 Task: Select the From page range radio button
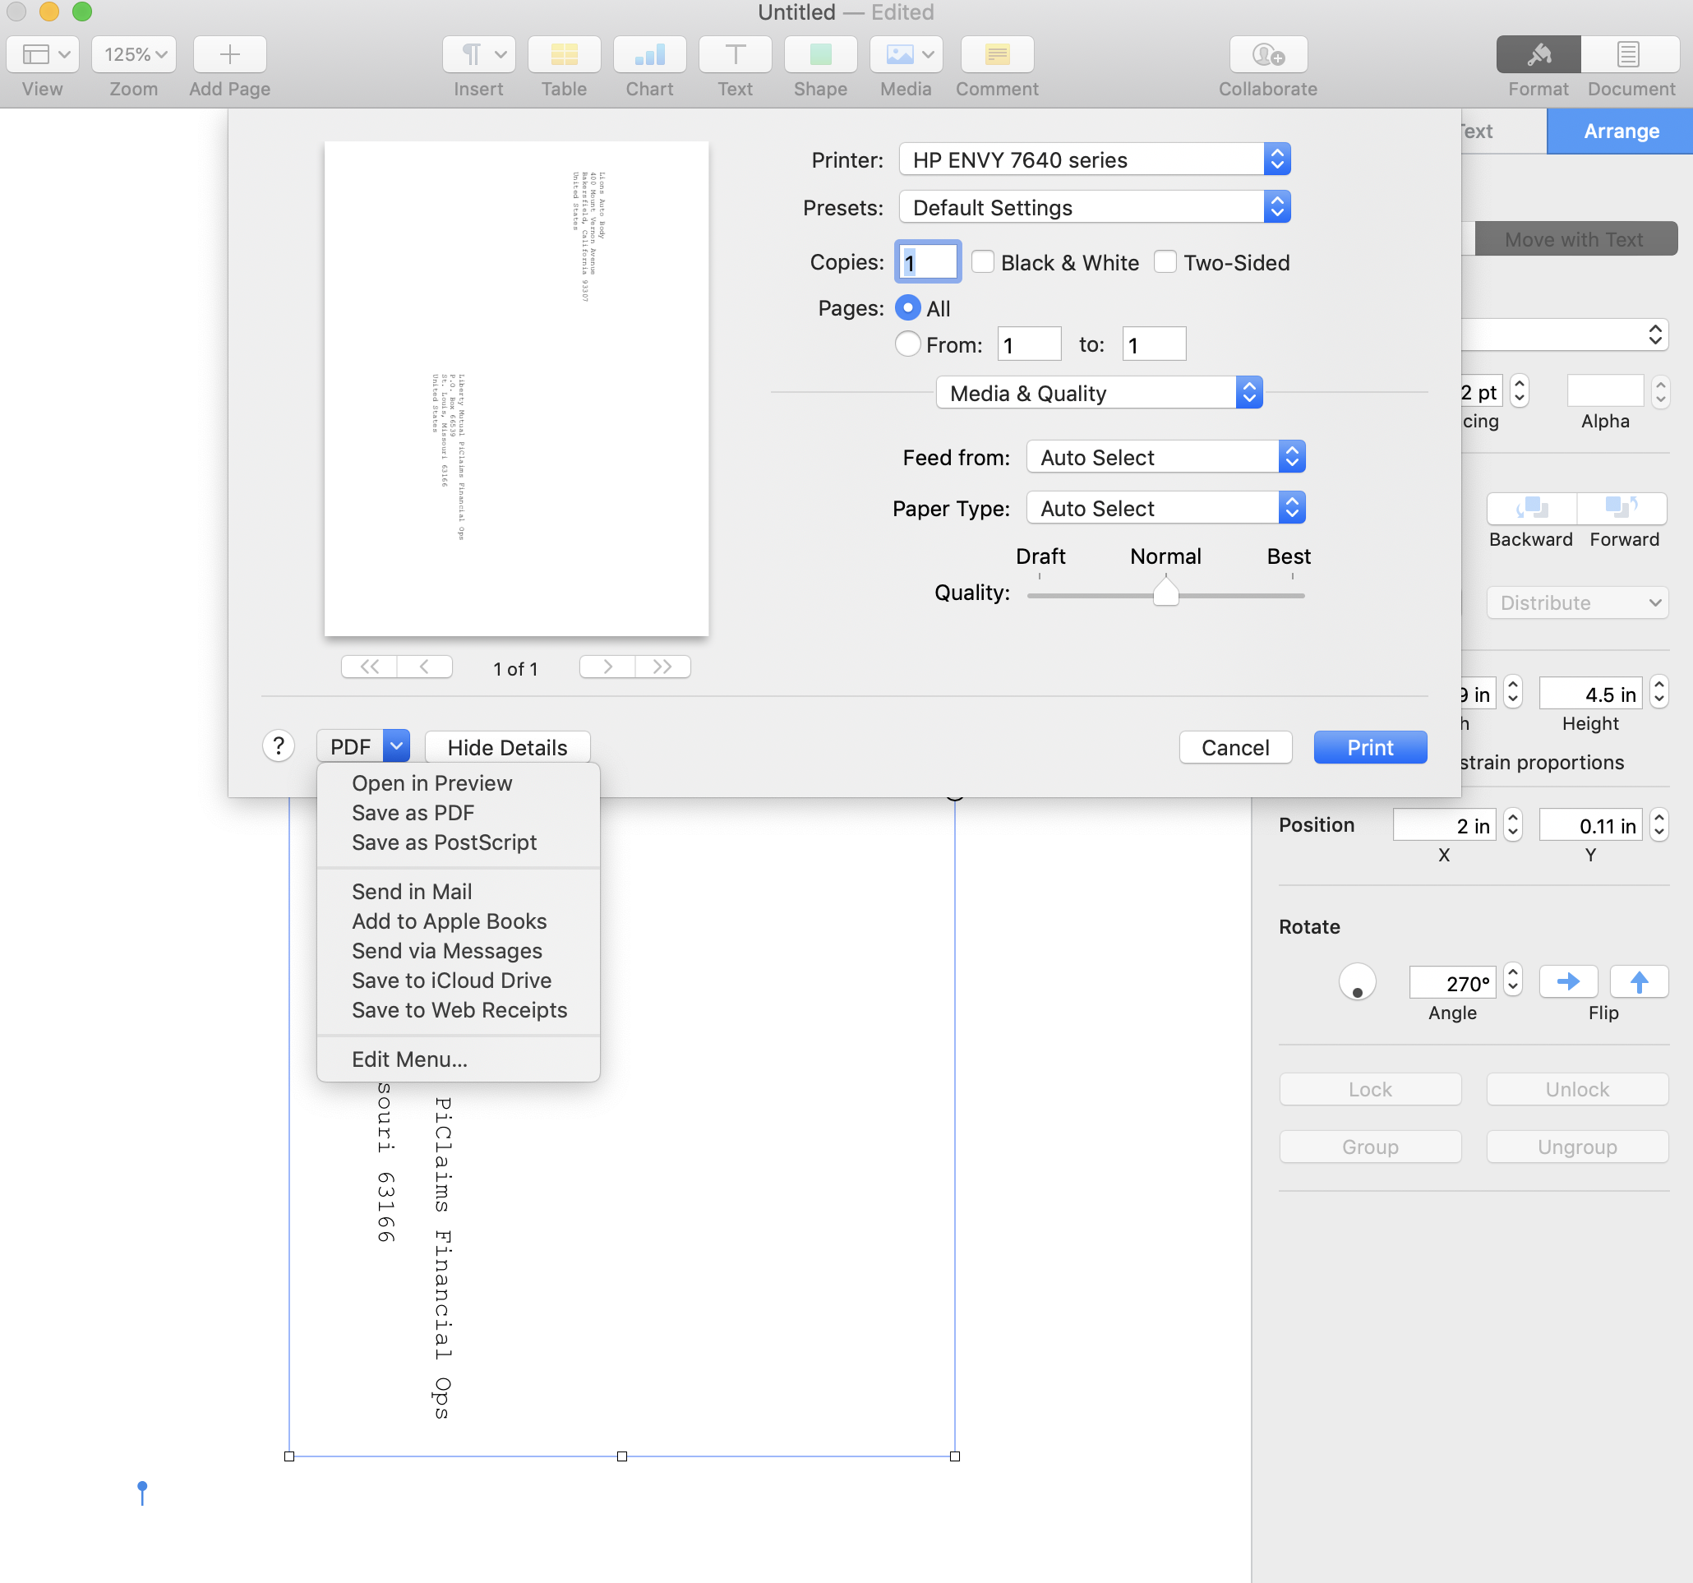[907, 344]
